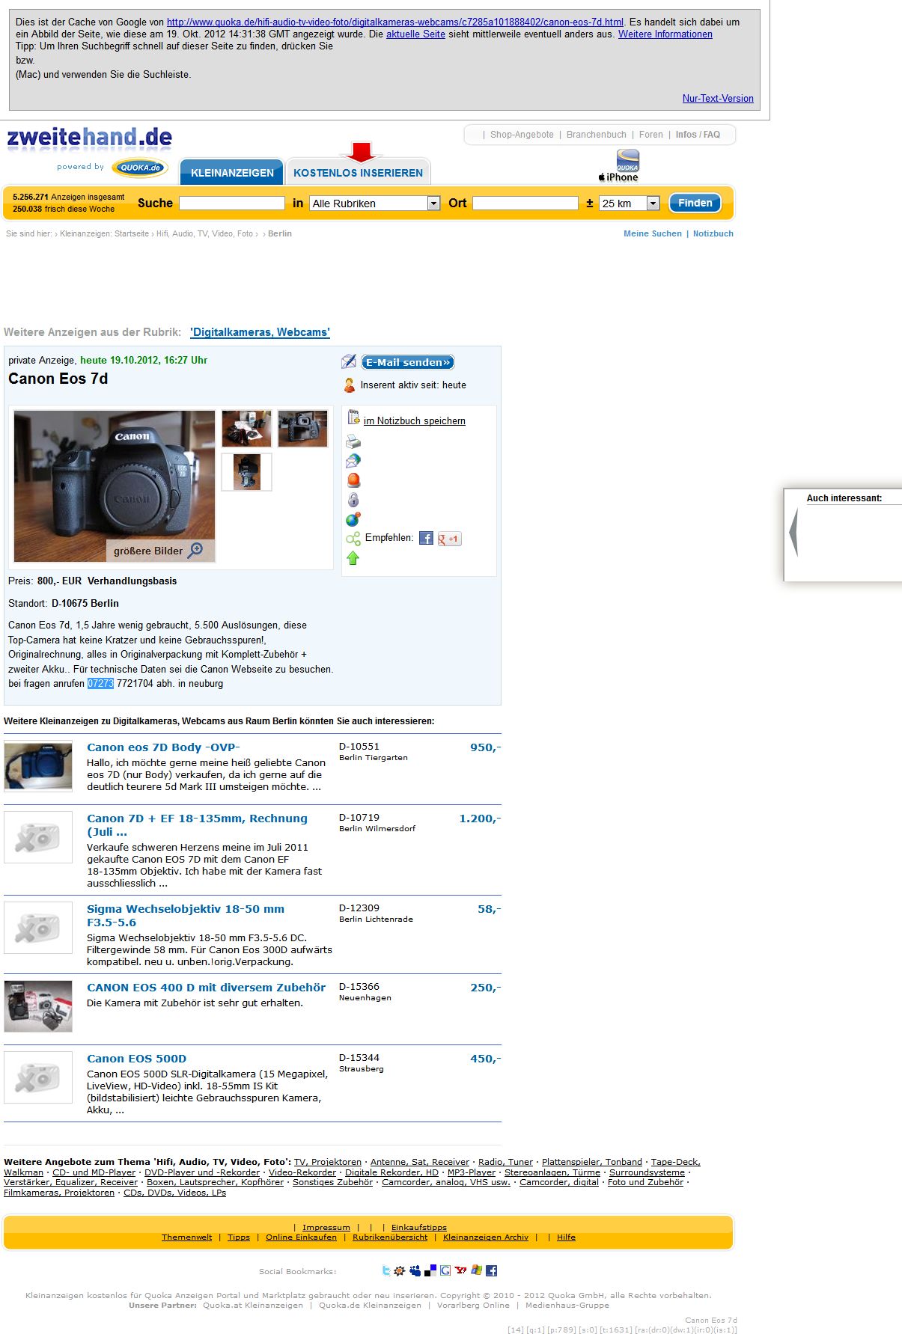902x1334 pixels.
Task: Open Foren in top menu
Action: [x=650, y=135]
